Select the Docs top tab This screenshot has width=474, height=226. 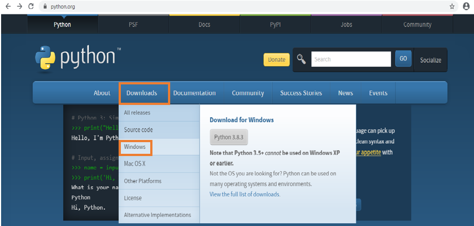pyautogui.click(x=205, y=24)
